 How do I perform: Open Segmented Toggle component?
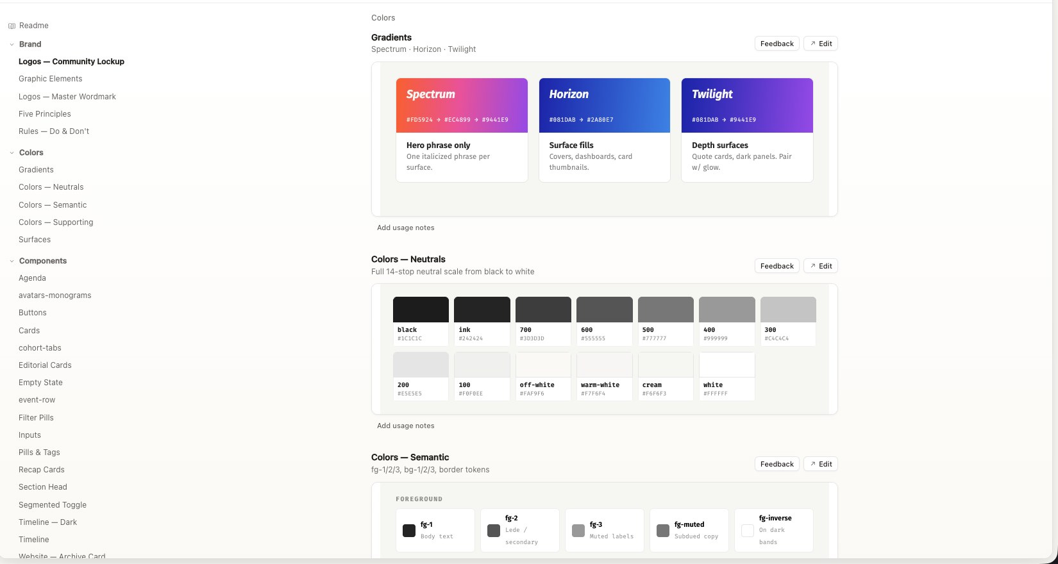pyautogui.click(x=53, y=505)
